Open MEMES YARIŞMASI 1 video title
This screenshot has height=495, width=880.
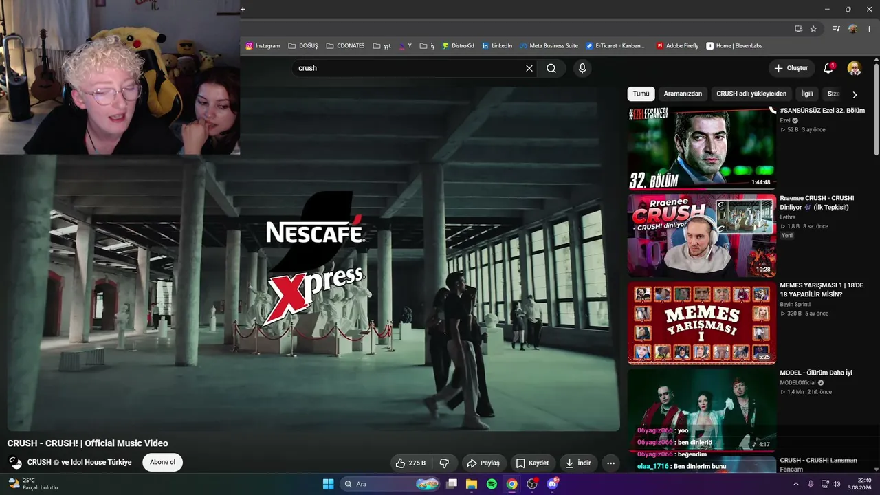coord(822,289)
